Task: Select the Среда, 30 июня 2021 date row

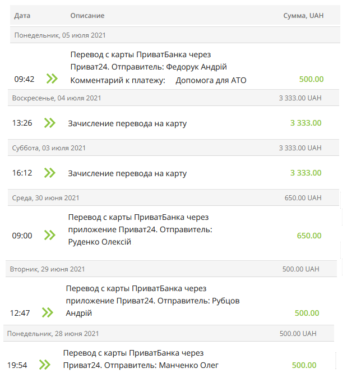Action: point(45,197)
